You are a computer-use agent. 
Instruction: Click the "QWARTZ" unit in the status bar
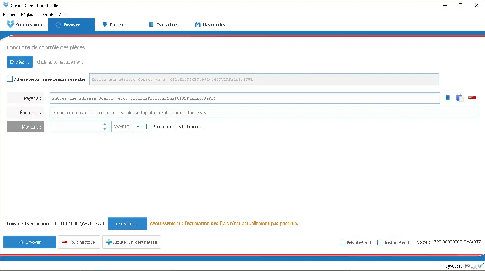(455, 266)
